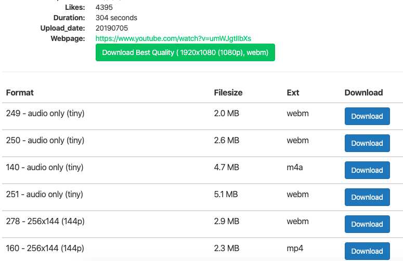403x261 pixels.
Task: Click the Download column header
Action: coord(363,92)
